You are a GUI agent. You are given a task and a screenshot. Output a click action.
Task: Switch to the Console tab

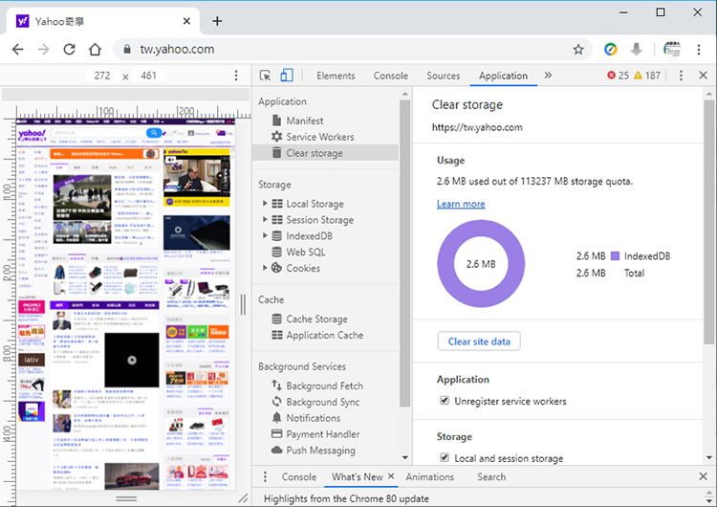click(390, 76)
